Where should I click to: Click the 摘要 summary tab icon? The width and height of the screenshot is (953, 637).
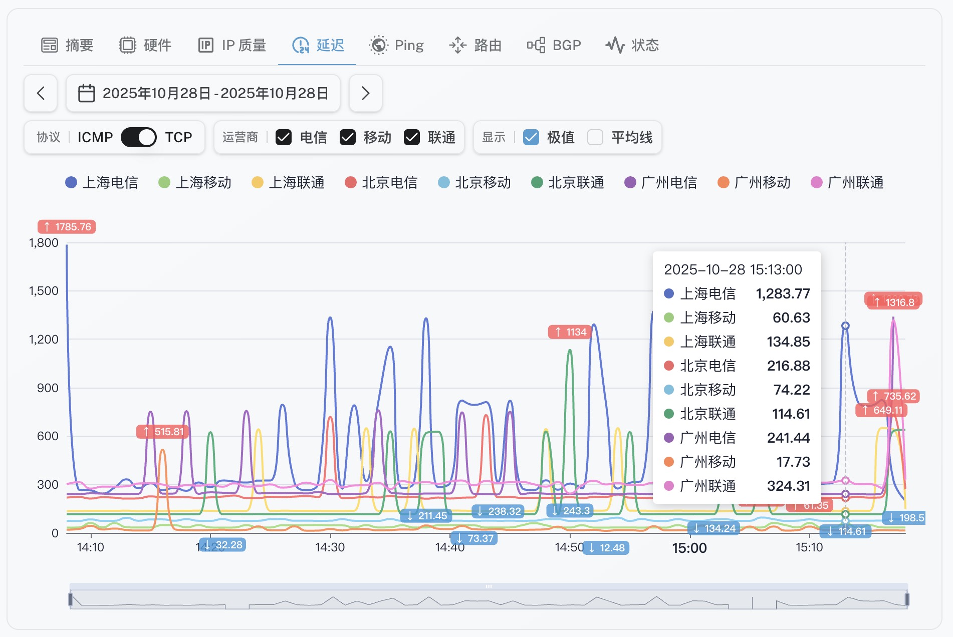(49, 45)
